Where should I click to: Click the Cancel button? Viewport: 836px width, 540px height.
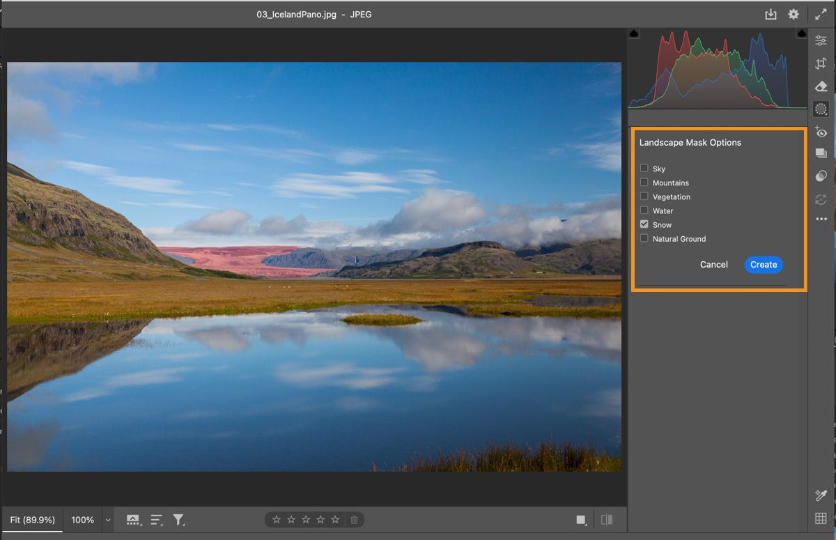pyautogui.click(x=713, y=265)
